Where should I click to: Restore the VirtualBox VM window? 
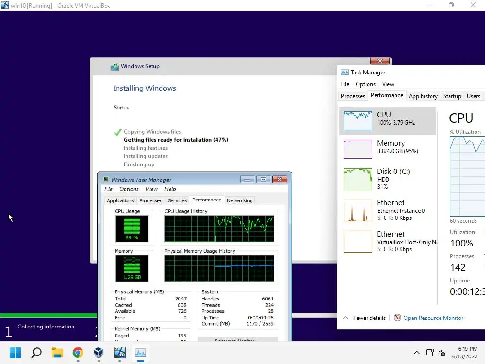click(451, 5)
